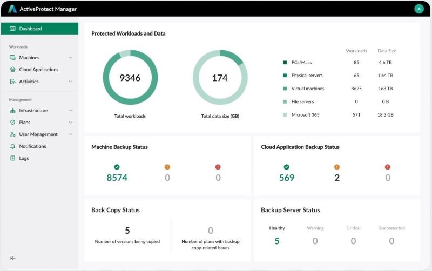Click the 4.6 TB data size value
Screen dimensions: 432x271
click(385, 62)
